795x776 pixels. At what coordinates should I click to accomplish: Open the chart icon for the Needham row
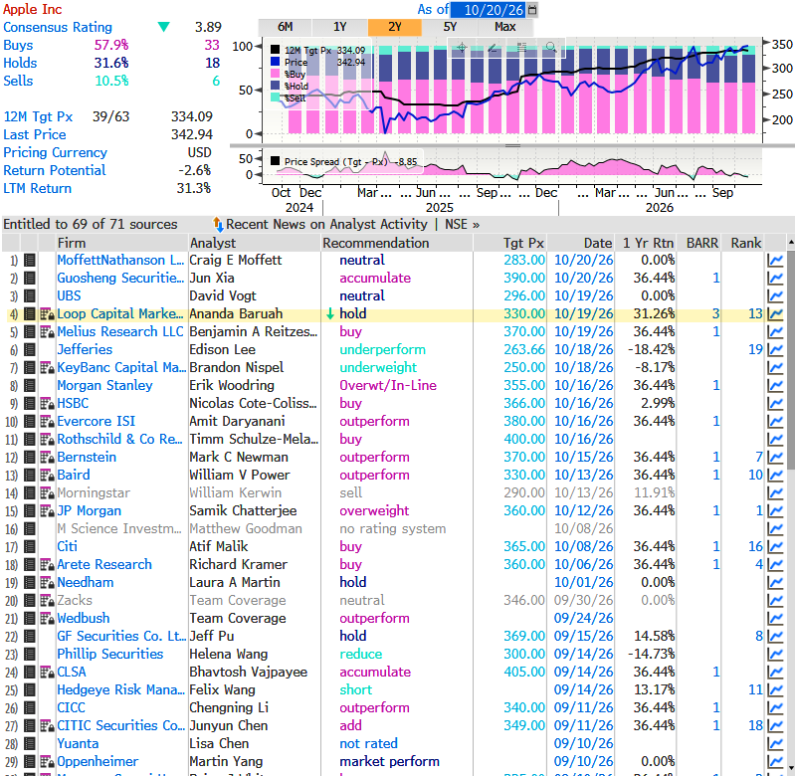tap(775, 582)
